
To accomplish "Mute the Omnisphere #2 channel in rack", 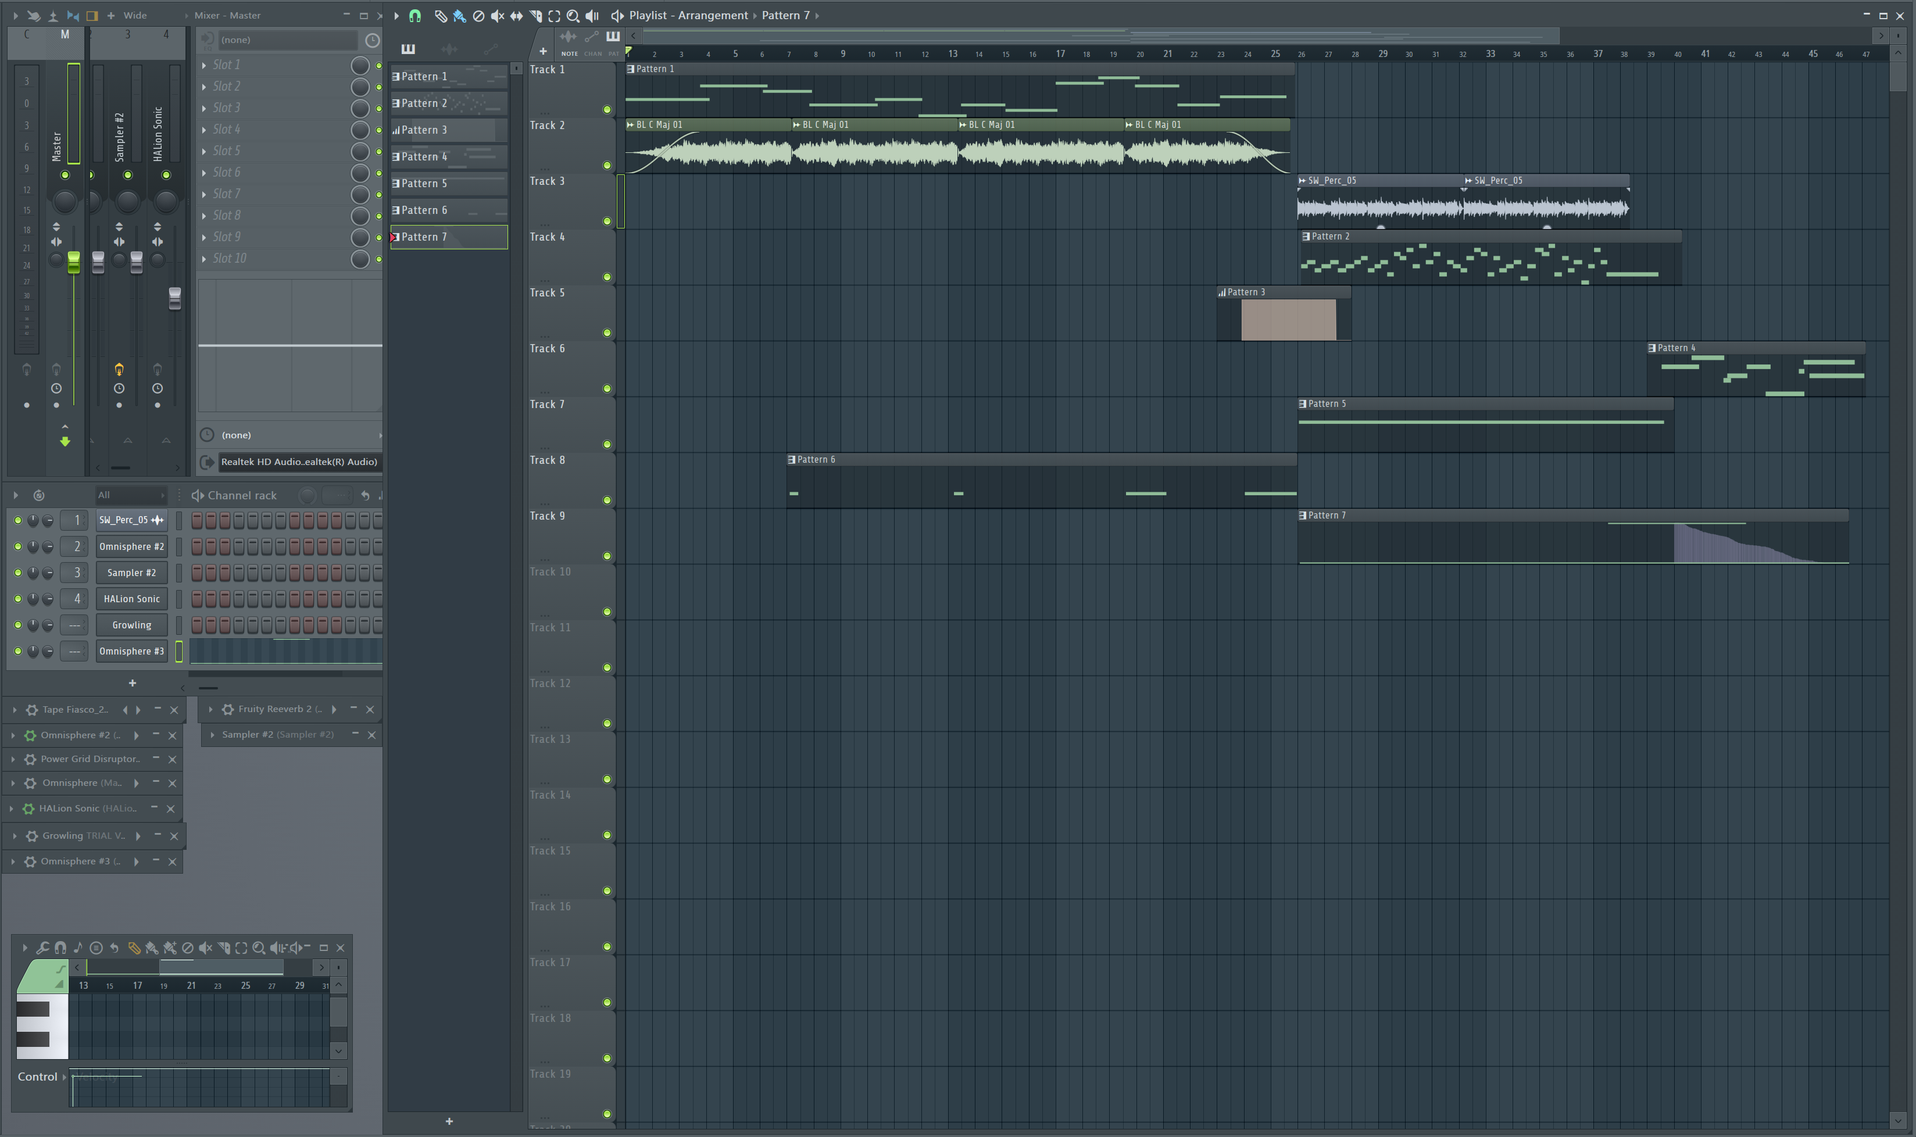I will 17,546.
